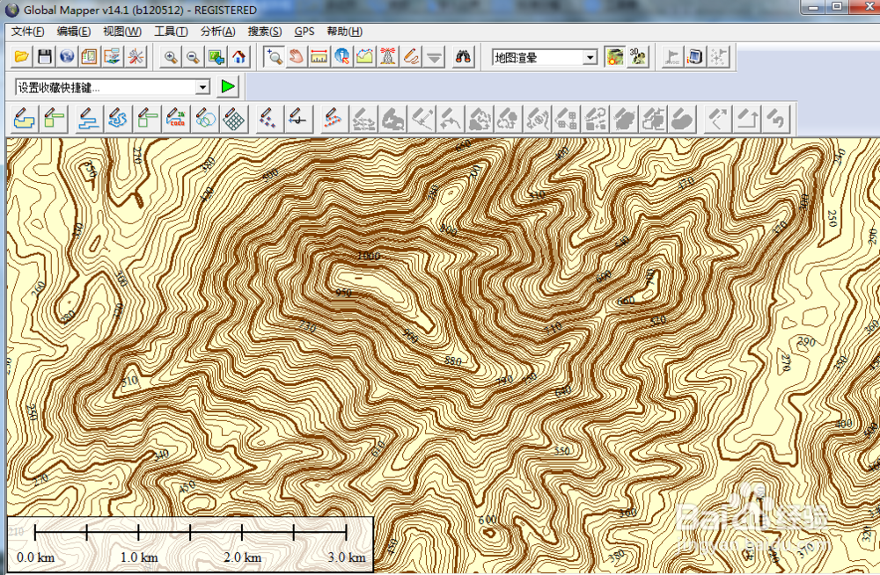Image resolution: width=880 pixels, height=575 pixels.
Task: Click the Save workspace floppy icon
Action: point(44,57)
